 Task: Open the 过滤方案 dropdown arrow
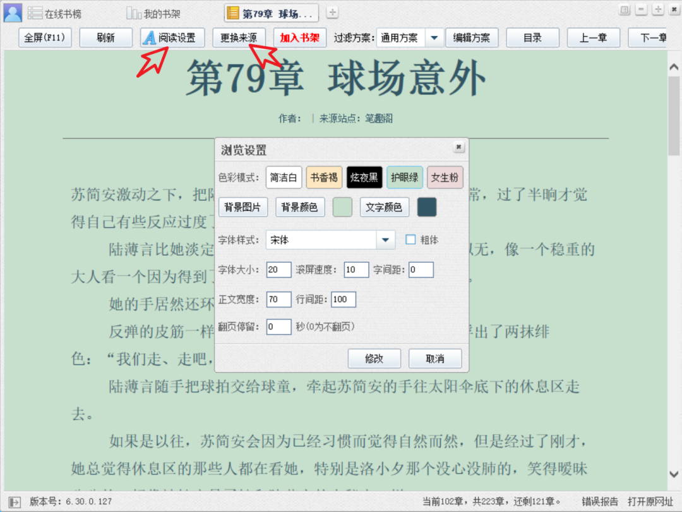[434, 37]
